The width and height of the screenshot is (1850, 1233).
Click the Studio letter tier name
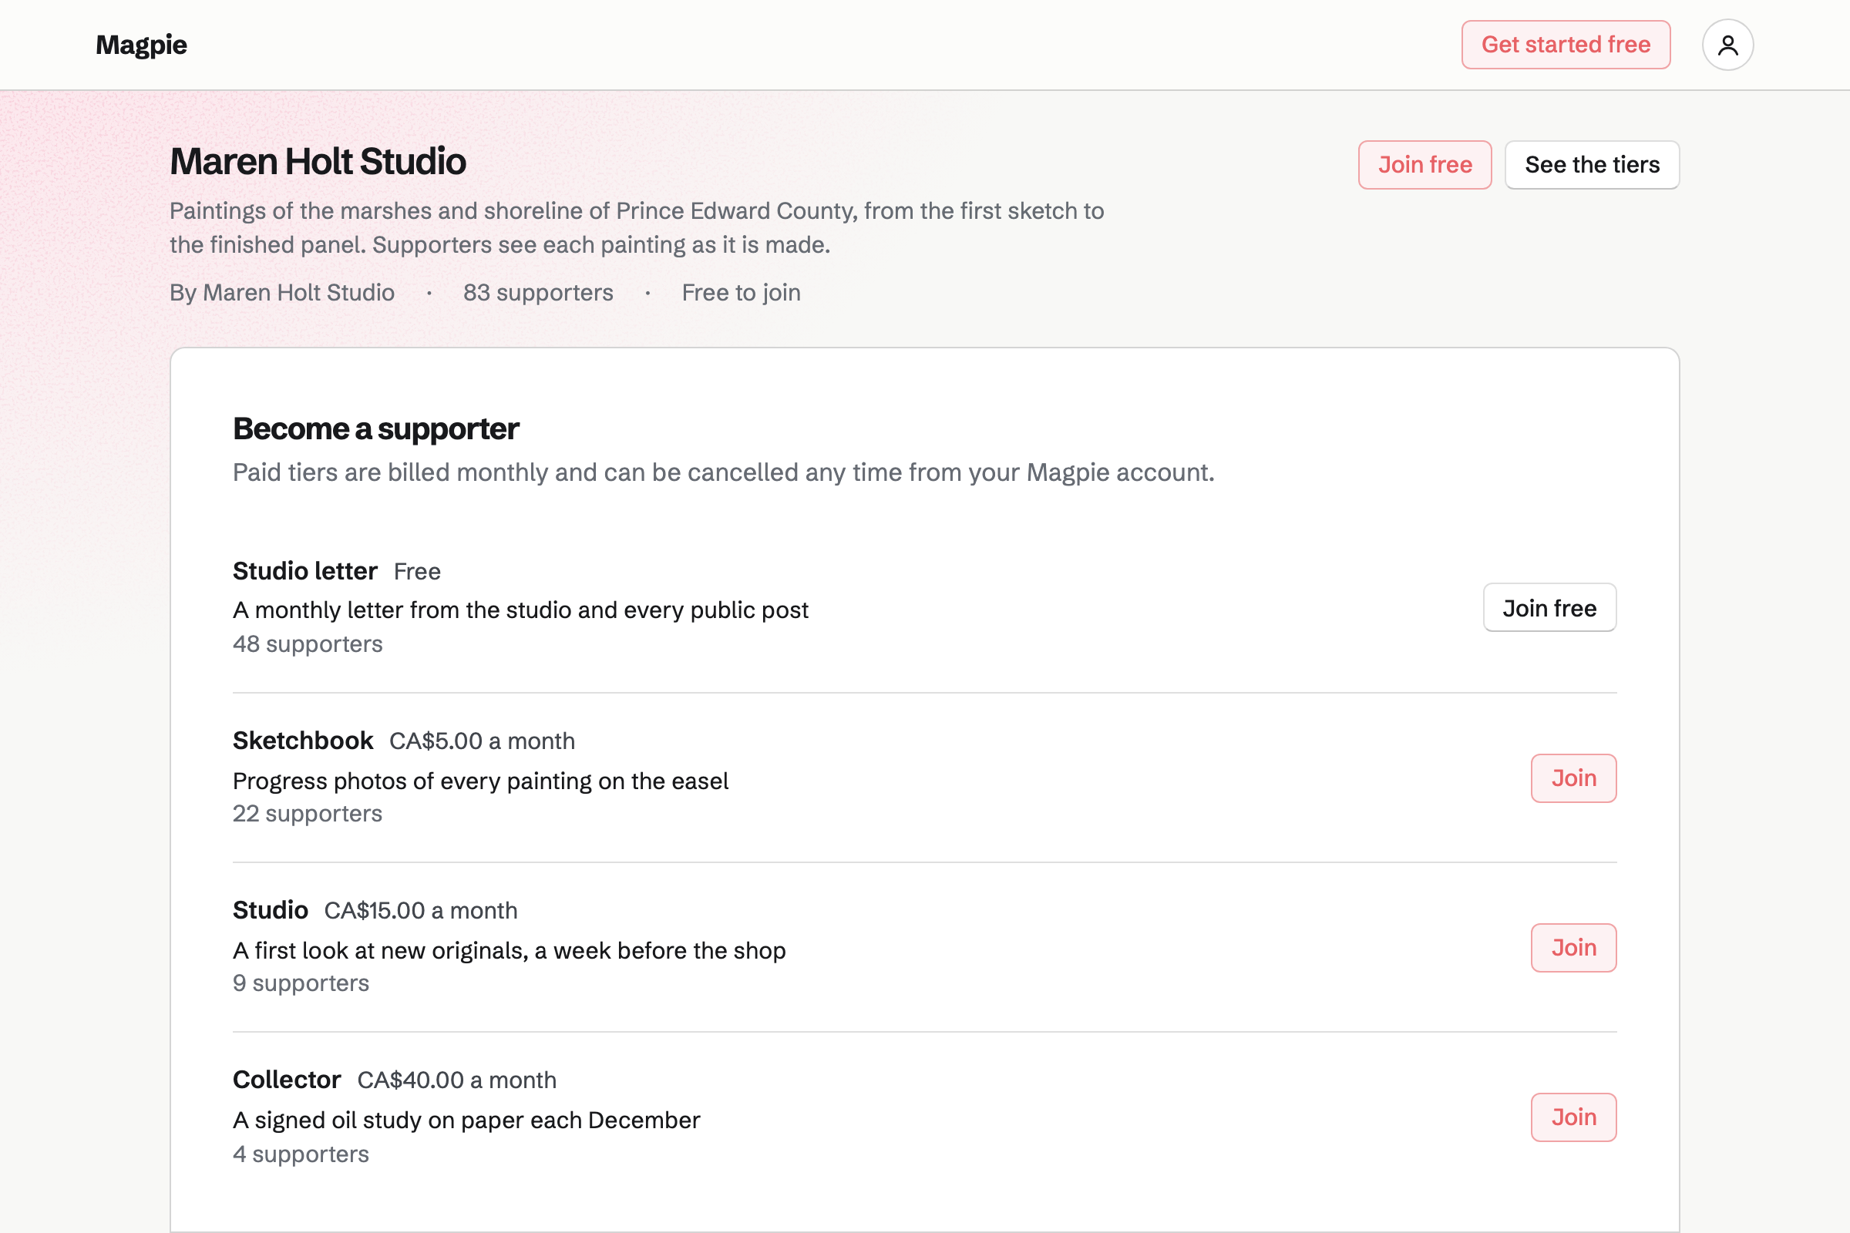click(x=305, y=571)
